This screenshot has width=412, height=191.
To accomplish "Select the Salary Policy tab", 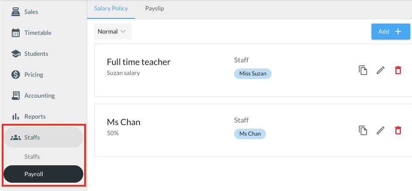I will pyautogui.click(x=111, y=8).
